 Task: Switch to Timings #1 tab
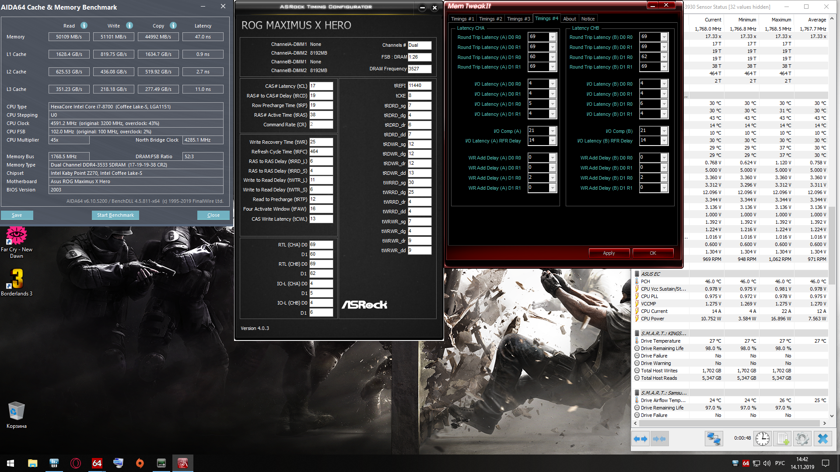click(x=462, y=19)
